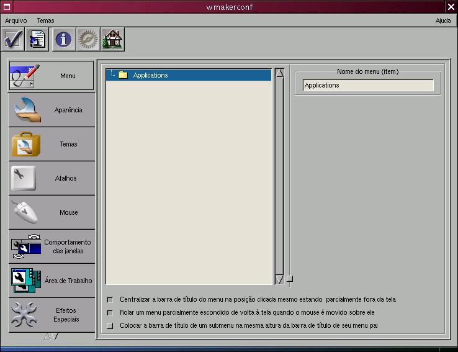This screenshot has width=458, height=352.
Task: Select the Temas toolbox sidebar icon
Action: 26,144
